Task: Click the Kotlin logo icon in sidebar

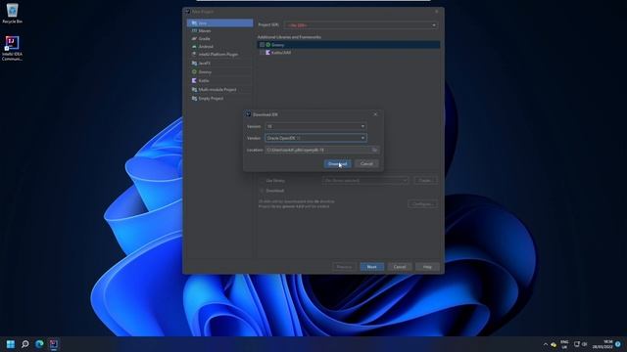Action: pyautogui.click(x=194, y=80)
